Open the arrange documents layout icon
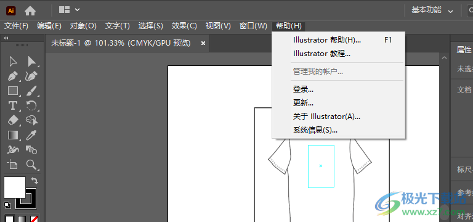473x222 pixels. pyautogui.click(x=64, y=10)
